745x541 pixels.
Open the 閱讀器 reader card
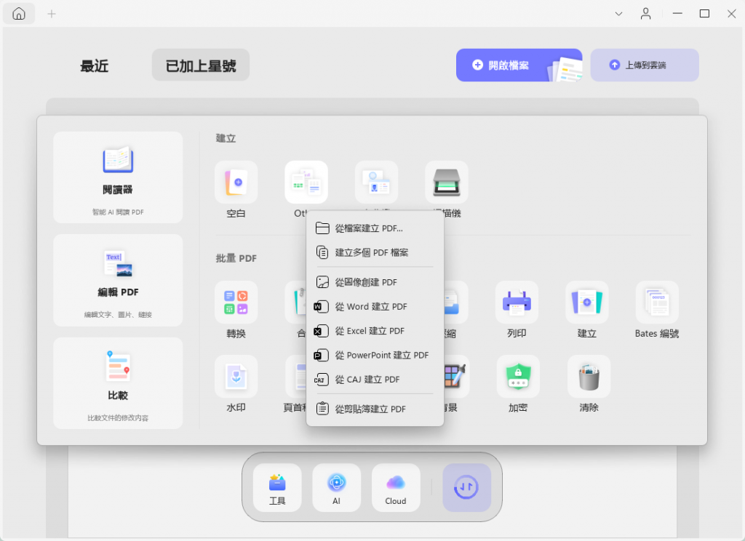118,177
